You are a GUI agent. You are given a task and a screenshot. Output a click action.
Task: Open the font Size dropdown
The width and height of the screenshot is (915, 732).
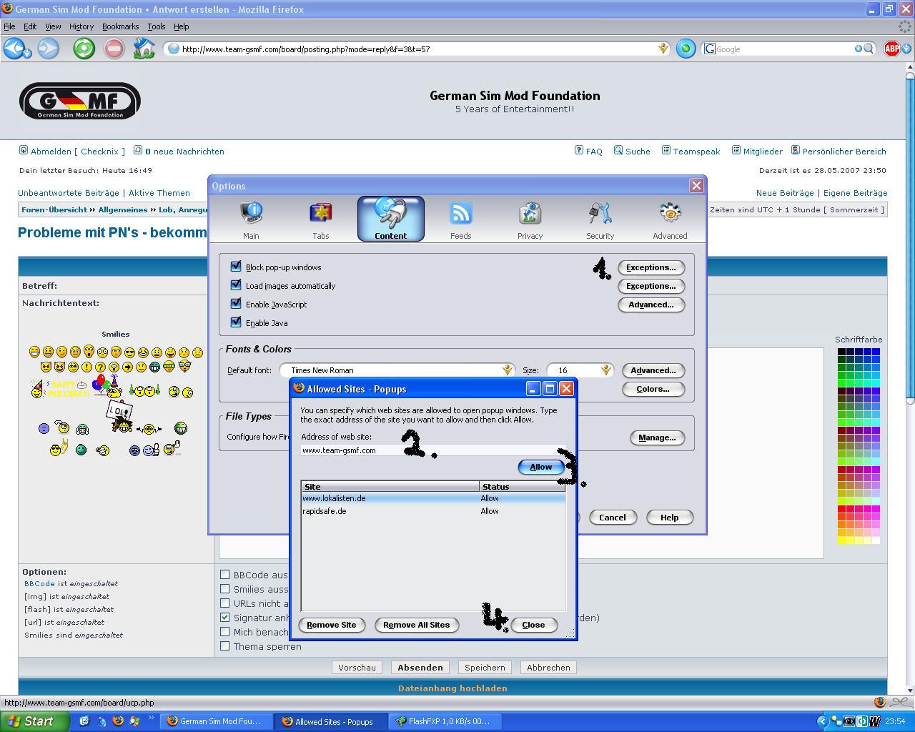(x=605, y=370)
